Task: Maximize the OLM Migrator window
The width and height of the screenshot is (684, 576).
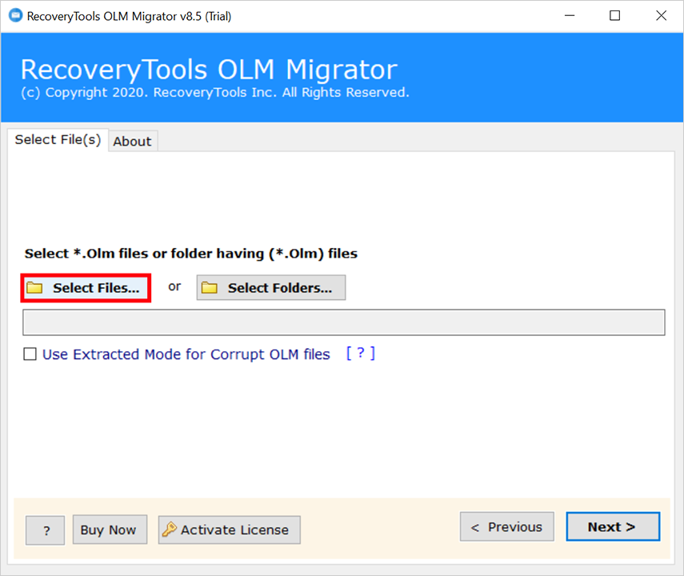Action: tap(614, 16)
